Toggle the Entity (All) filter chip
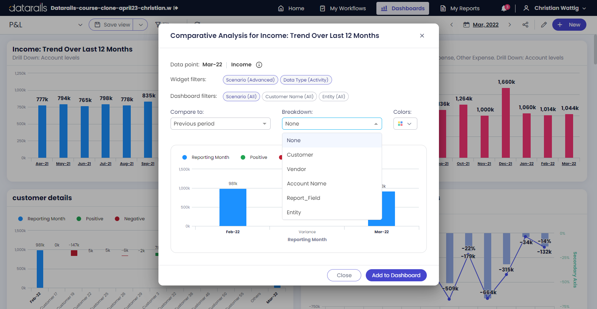Image resolution: width=597 pixels, height=309 pixels. pyautogui.click(x=334, y=97)
